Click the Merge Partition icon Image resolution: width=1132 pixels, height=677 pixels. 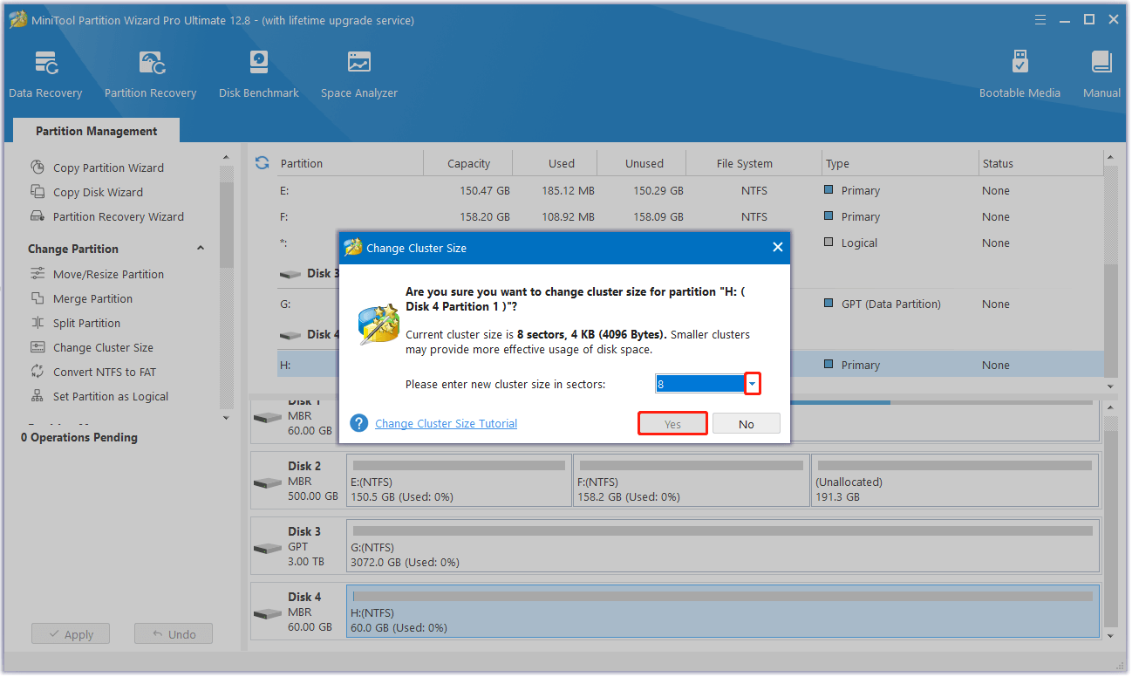click(38, 298)
